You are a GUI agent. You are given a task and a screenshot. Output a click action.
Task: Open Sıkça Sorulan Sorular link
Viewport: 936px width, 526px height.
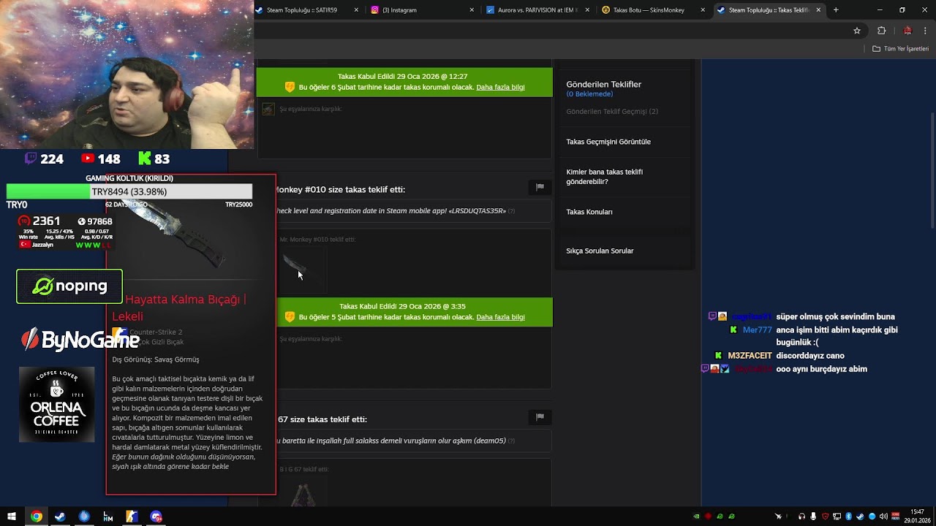pos(600,251)
